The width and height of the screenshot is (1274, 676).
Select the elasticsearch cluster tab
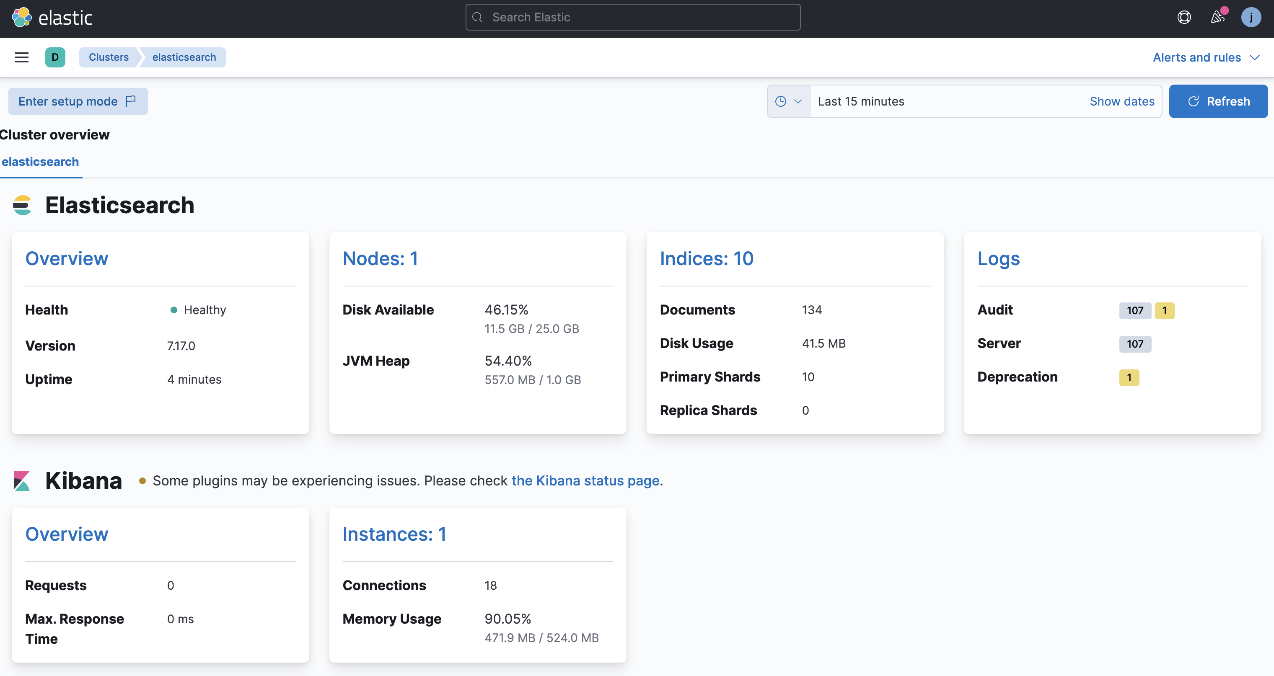click(40, 162)
